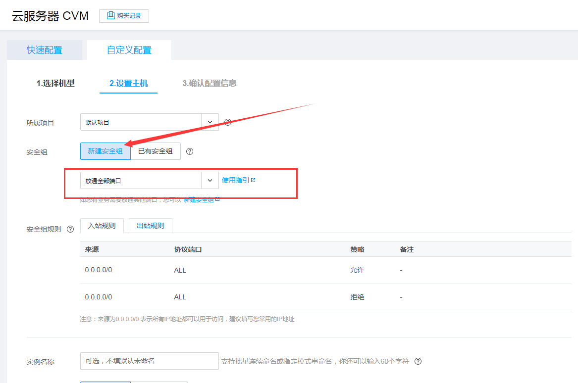Click the 所属项目 field label
The height and width of the screenshot is (383, 578).
[40, 123]
